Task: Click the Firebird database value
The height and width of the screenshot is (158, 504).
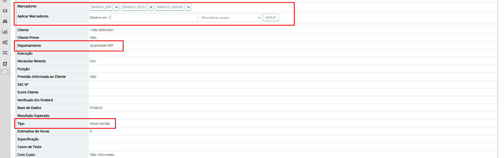Action: point(96,108)
